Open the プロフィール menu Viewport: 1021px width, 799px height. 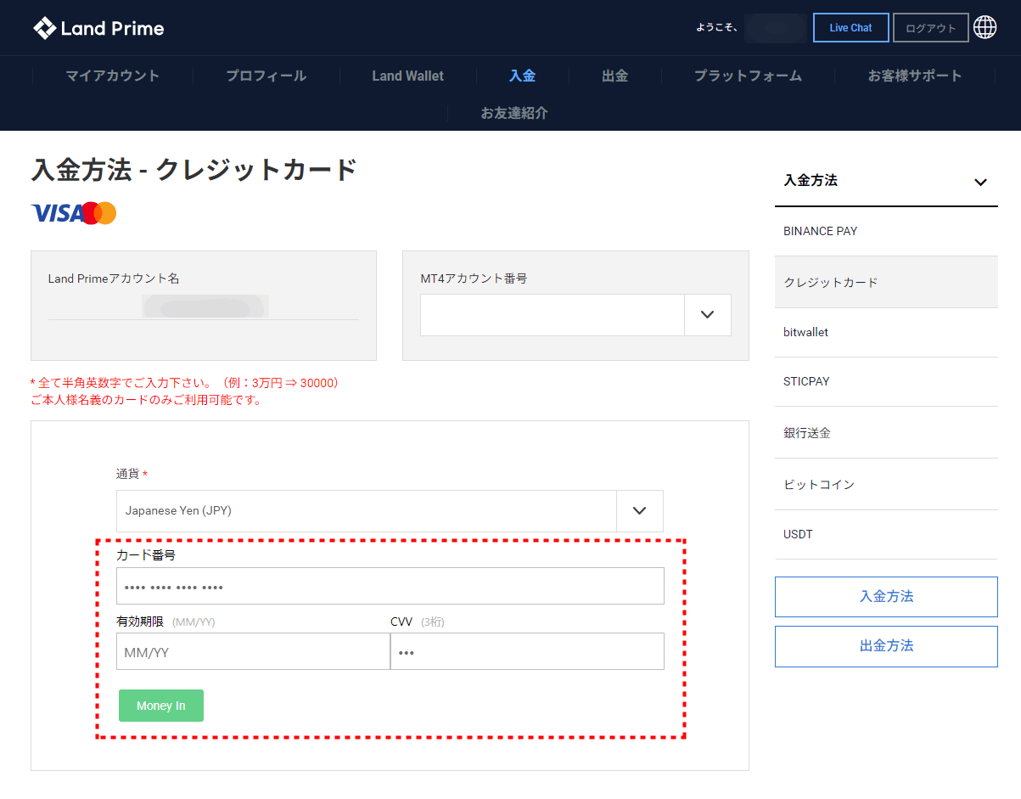266,76
